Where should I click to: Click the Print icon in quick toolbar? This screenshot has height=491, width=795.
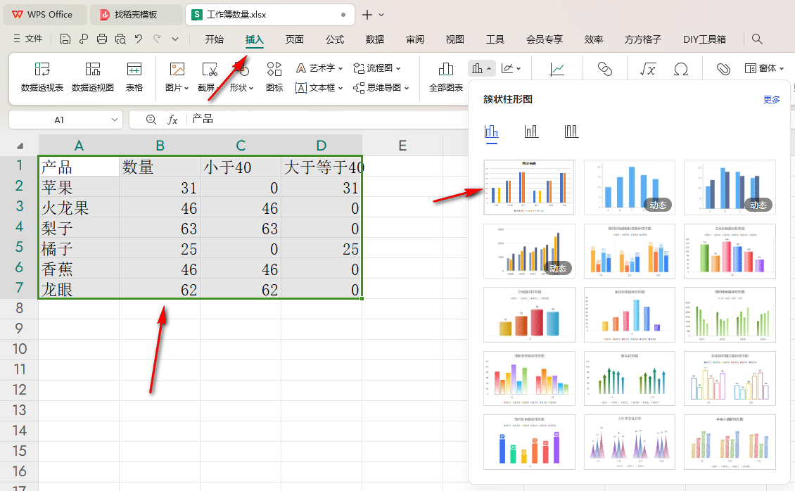pyautogui.click(x=102, y=39)
